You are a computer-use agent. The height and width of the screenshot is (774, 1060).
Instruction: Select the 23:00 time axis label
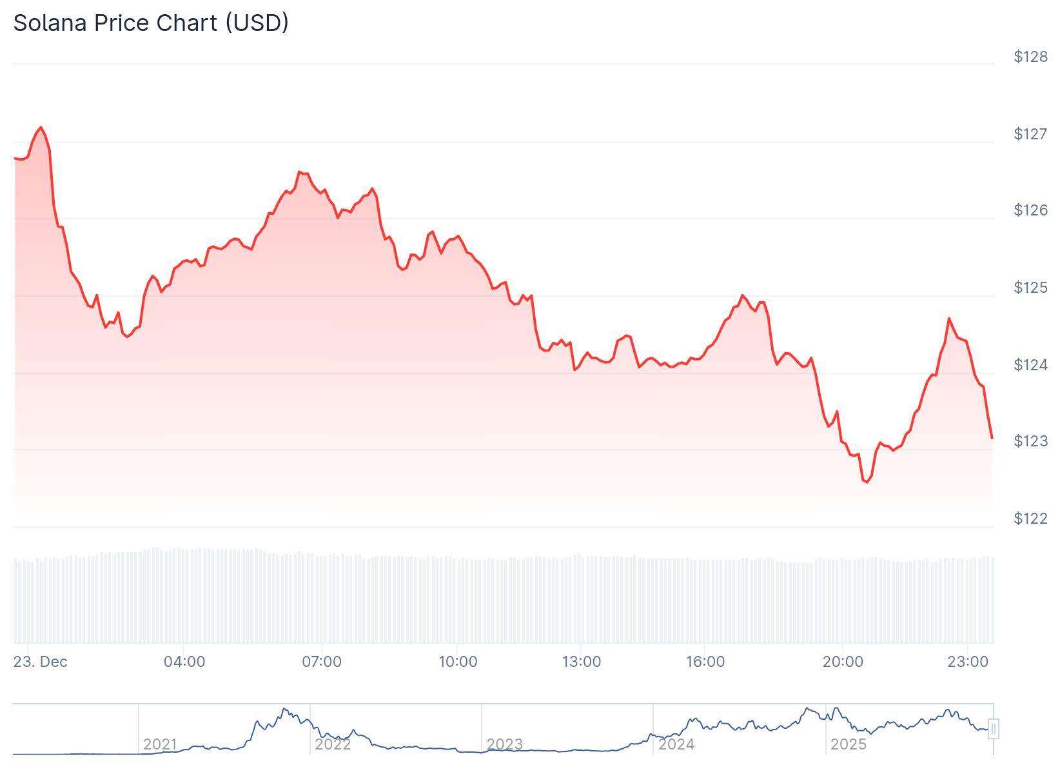[x=968, y=662]
